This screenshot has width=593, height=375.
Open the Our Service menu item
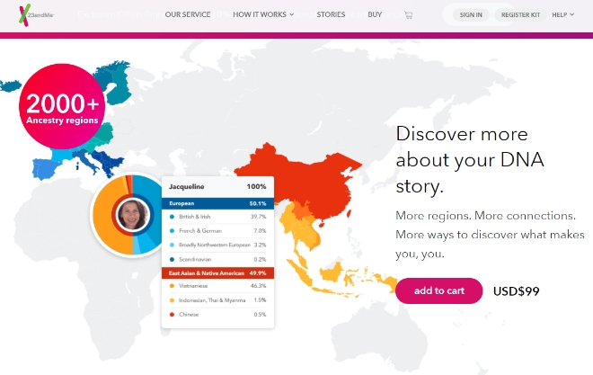pyautogui.click(x=187, y=15)
